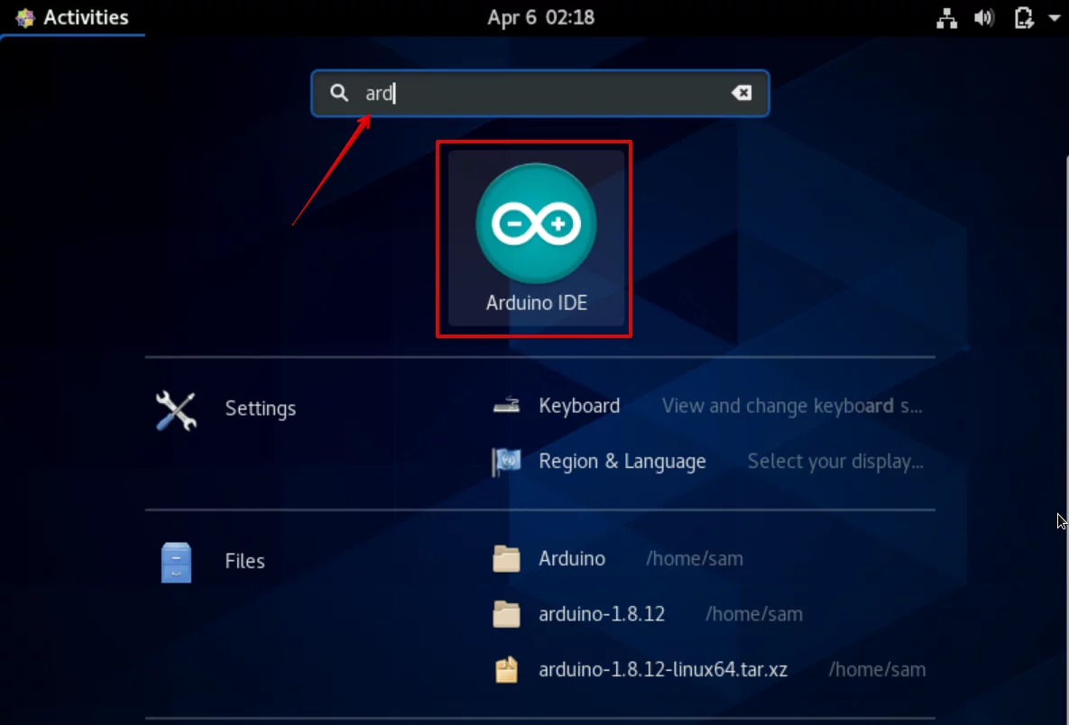Open the Files search provider icon
This screenshot has width=1069, height=725.
(176, 562)
